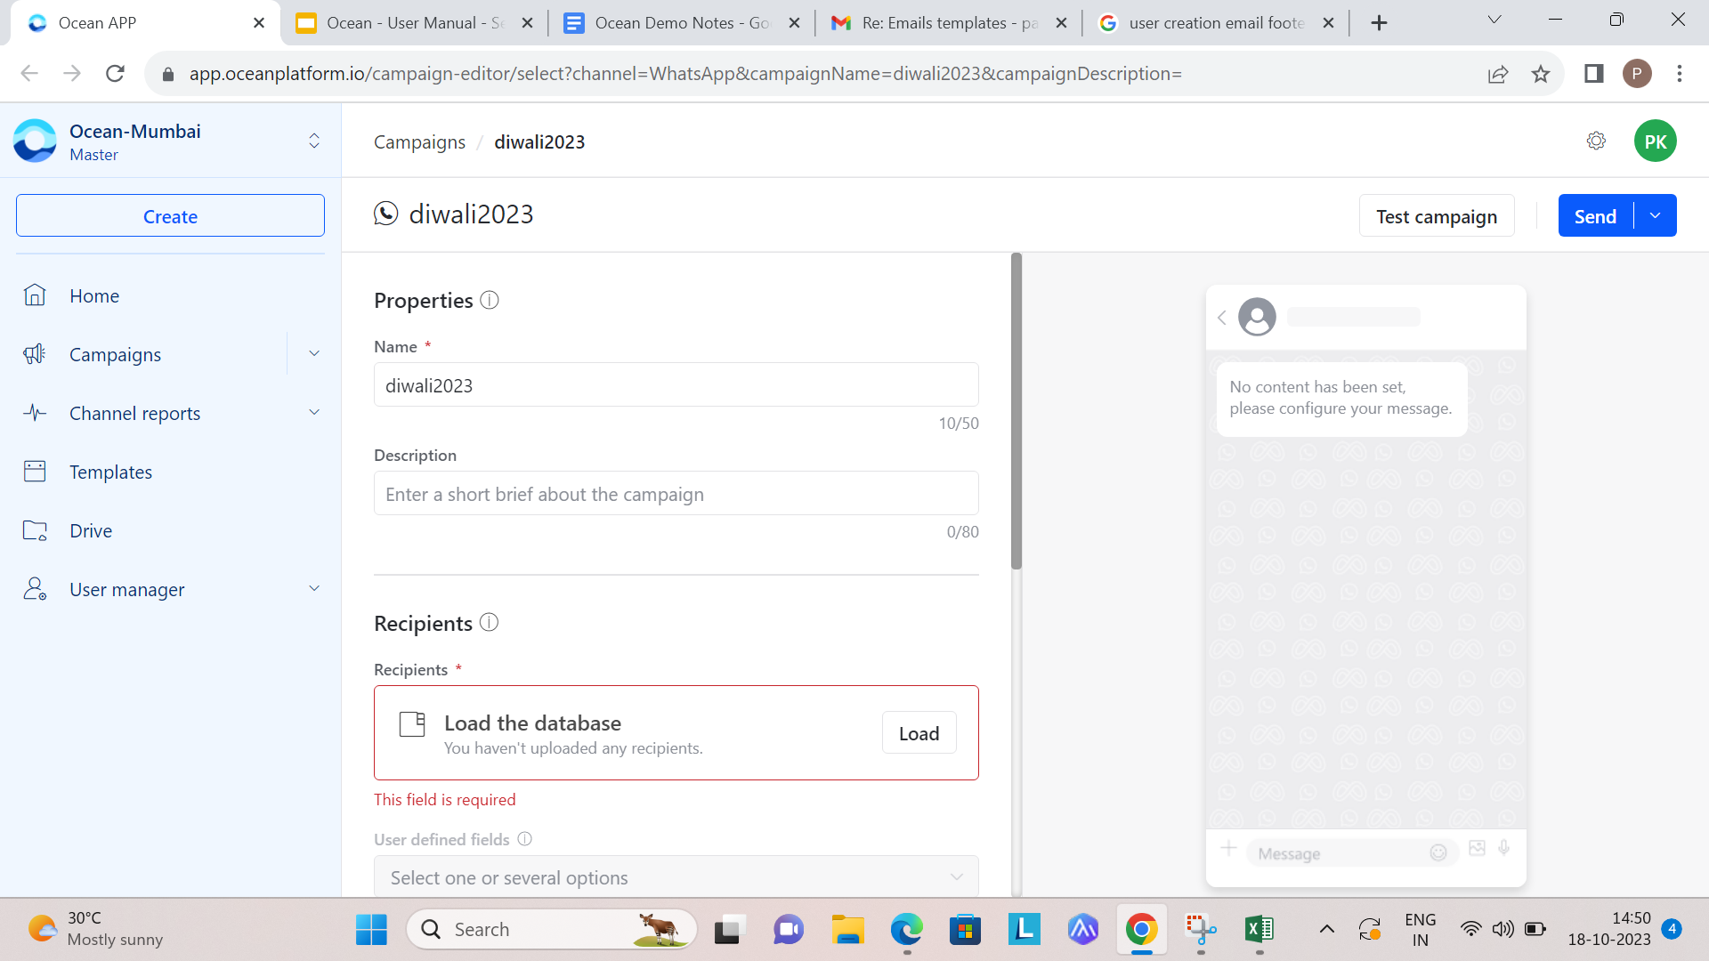The image size is (1709, 961).
Task: Switch to user creation email footer tab
Action: click(x=1216, y=23)
